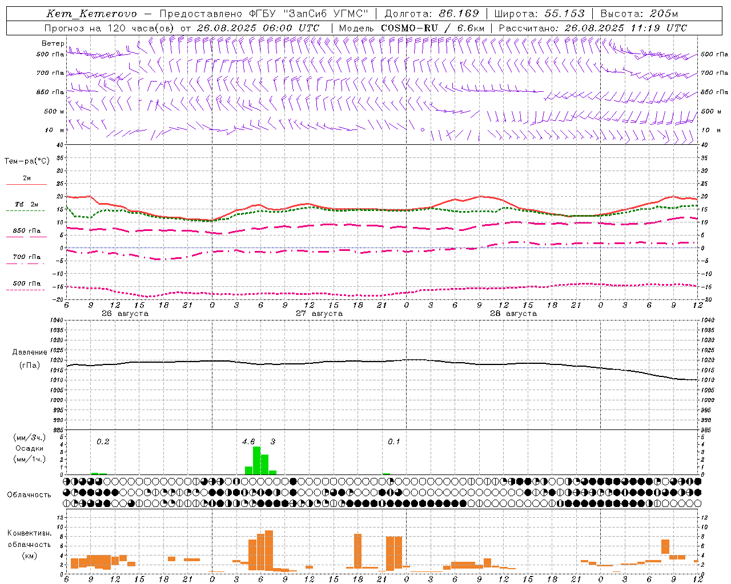
Task: Click the (гПа) pressure unit label
Action: pos(30,366)
